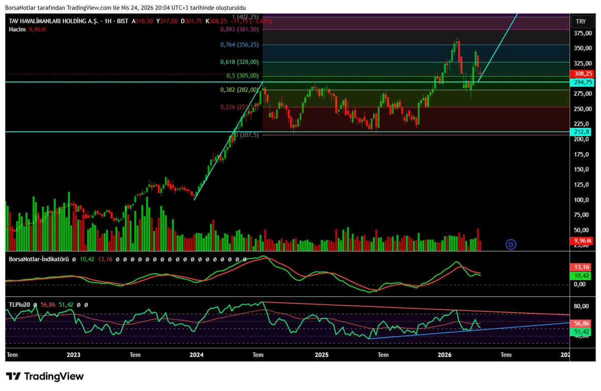Click the 13,16 value in BorsaNotlar-İndikatörü legend
The height and width of the screenshot is (391, 601).
(105, 259)
